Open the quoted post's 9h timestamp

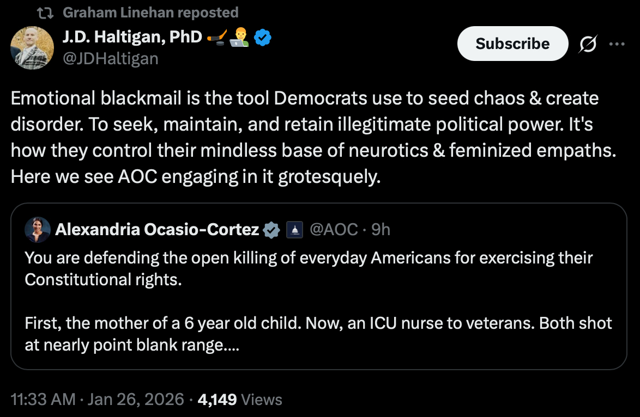[381, 230]
